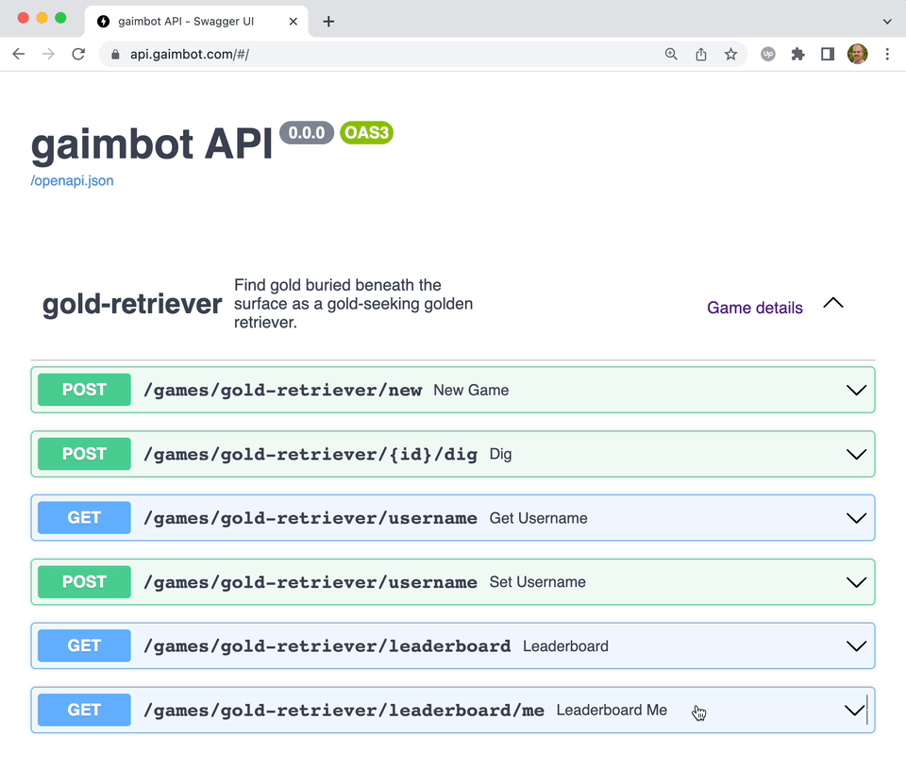This screenshot has width=906, height=770.
Task: Click the POST badge for Set Username
Action: [x=84, y=581]
